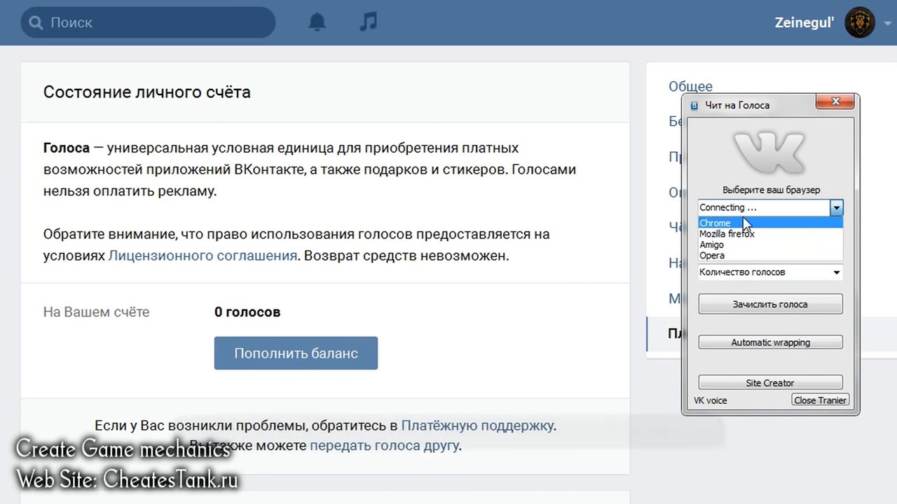Click the Close Tranier button
The height and width of the screenshot is (504, 897).
(x=820, y=400)
